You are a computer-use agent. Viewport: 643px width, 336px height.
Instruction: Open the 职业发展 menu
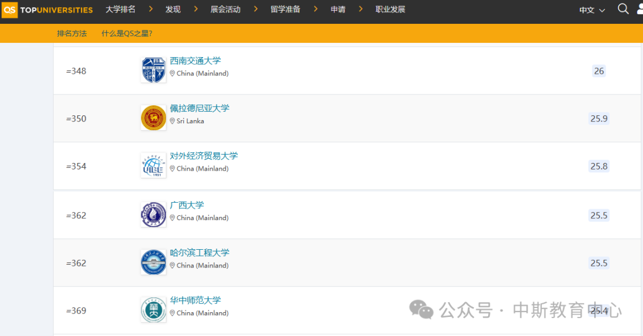pyautogui.click(x=391, y=9)
